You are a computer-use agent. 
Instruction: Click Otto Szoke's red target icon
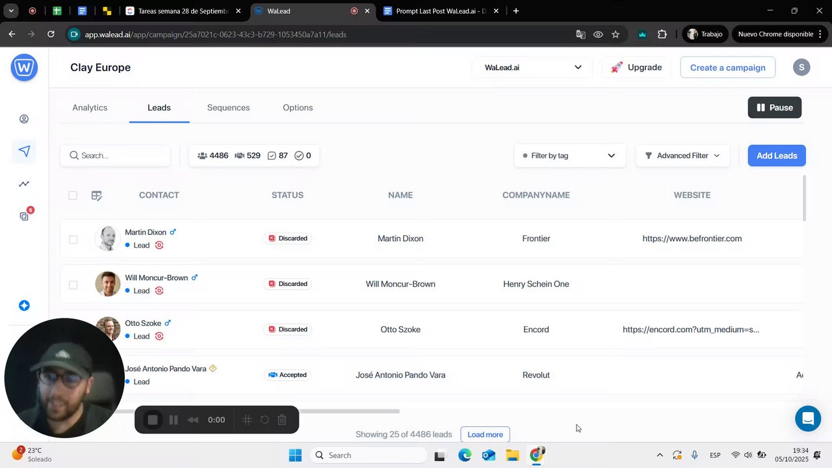coord(159,336)
